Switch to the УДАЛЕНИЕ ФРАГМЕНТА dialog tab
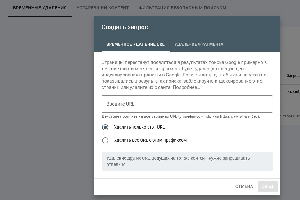 (199, 44)
